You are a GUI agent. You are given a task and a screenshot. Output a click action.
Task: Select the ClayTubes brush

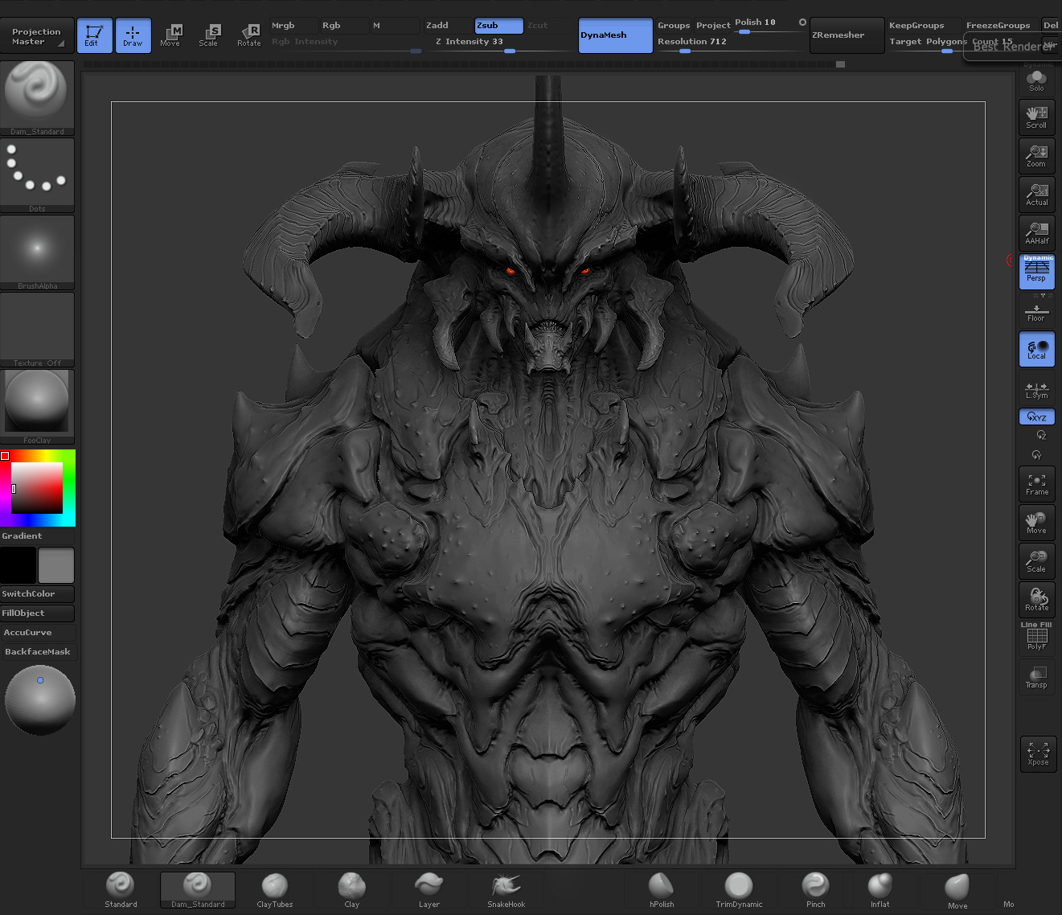tap(274, 890)
